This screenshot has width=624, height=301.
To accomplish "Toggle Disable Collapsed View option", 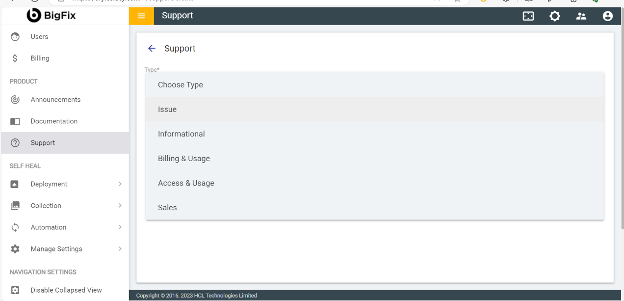I will point(65,290).
